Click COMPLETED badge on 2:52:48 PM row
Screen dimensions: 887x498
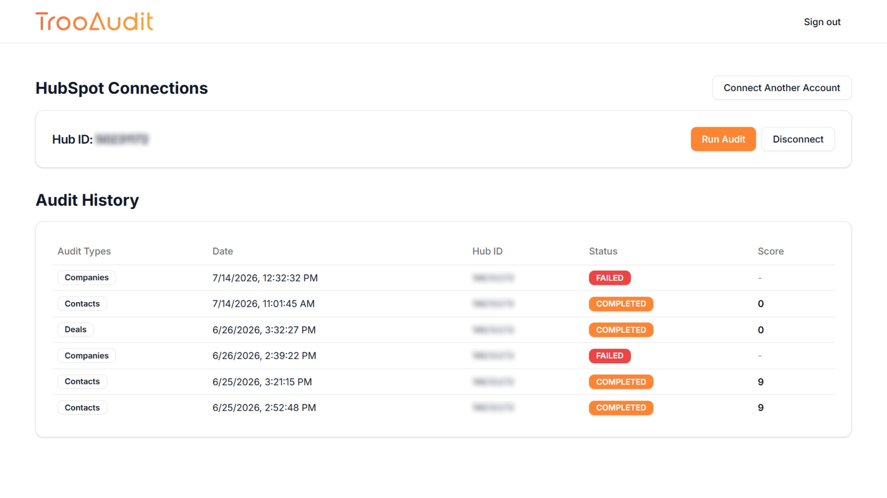click(x=621, y=408)
